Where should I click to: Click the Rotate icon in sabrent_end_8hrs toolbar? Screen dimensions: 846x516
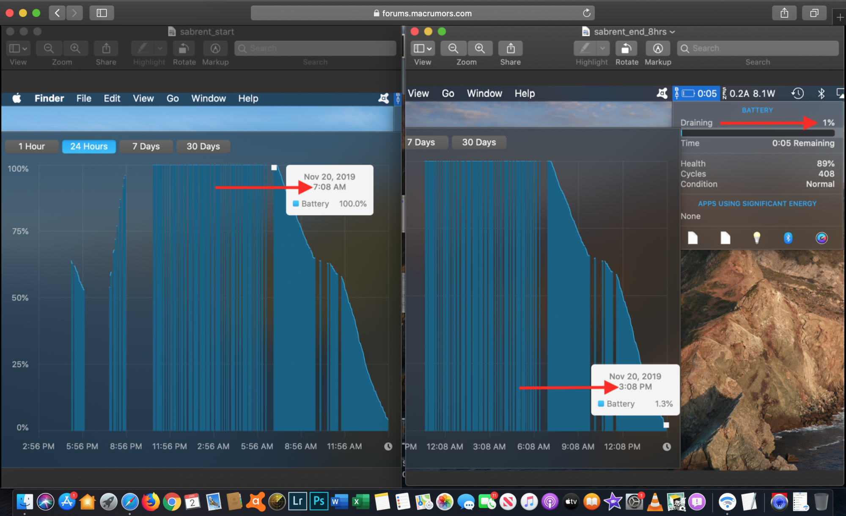tap(626, 48)
